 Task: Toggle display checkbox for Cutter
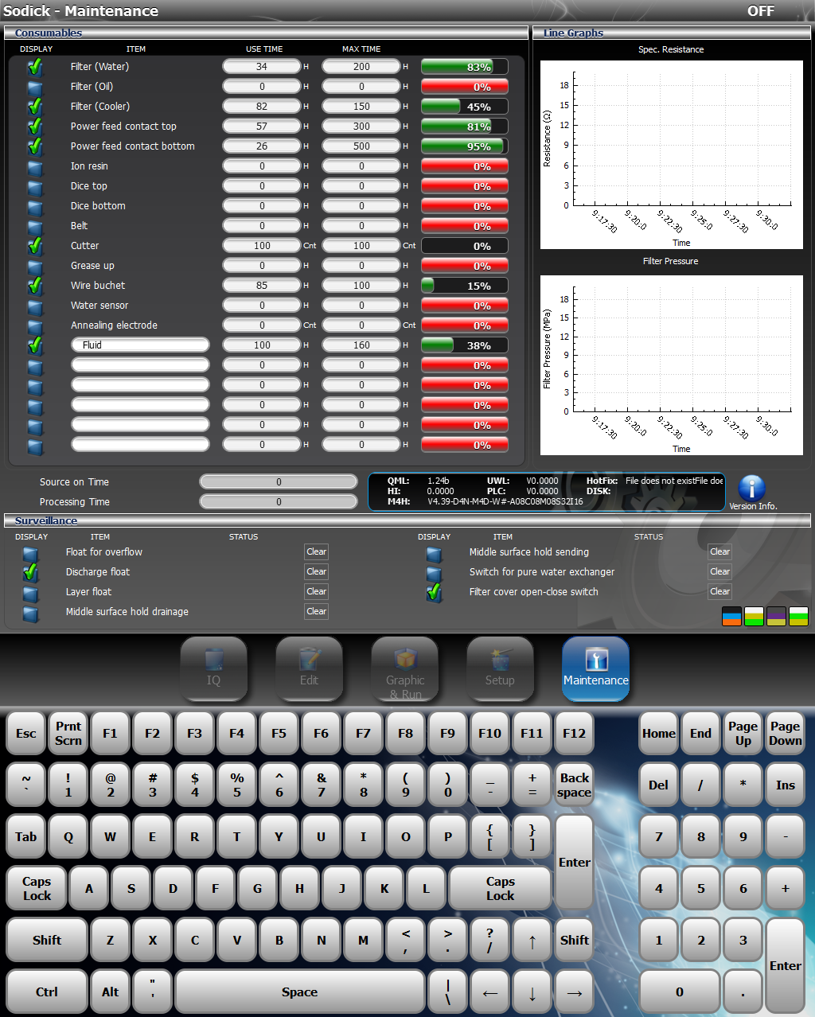click(35, 246)
